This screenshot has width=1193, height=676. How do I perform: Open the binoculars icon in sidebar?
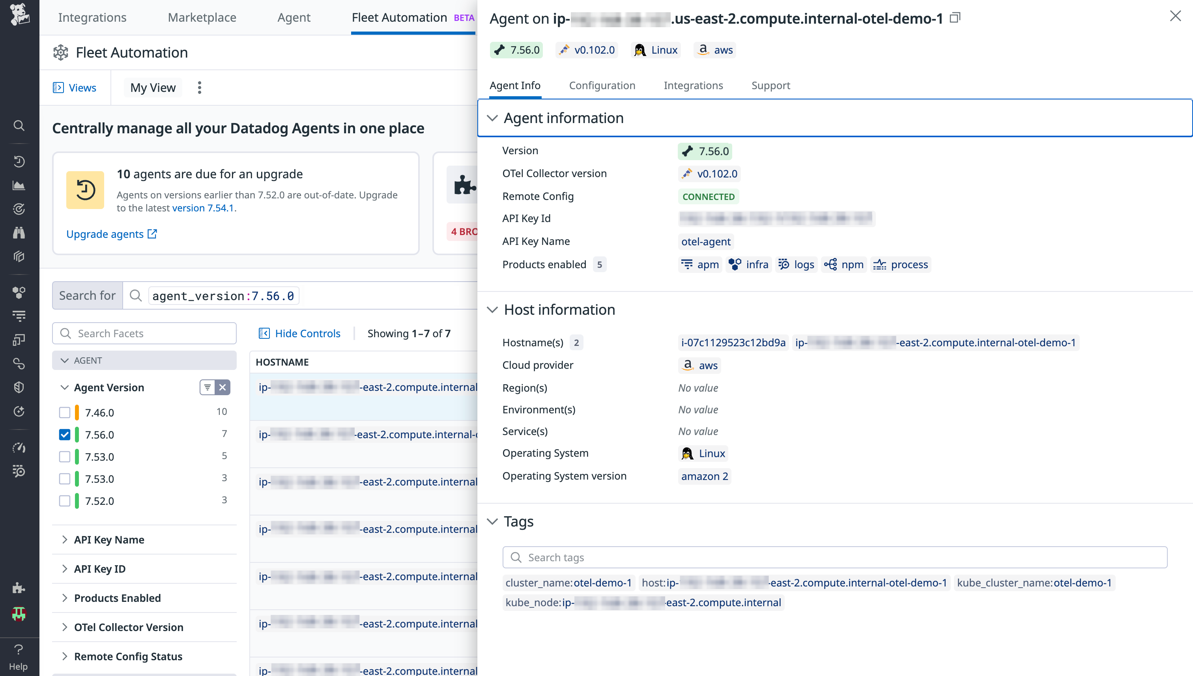point(19,233)
